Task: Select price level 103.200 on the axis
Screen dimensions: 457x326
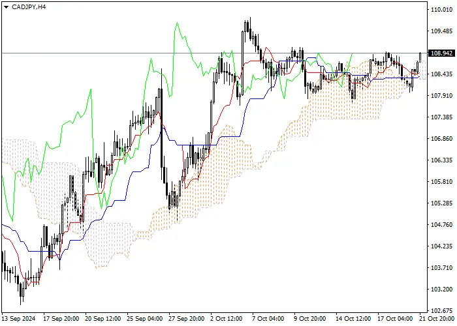Action: click(441, 289)
